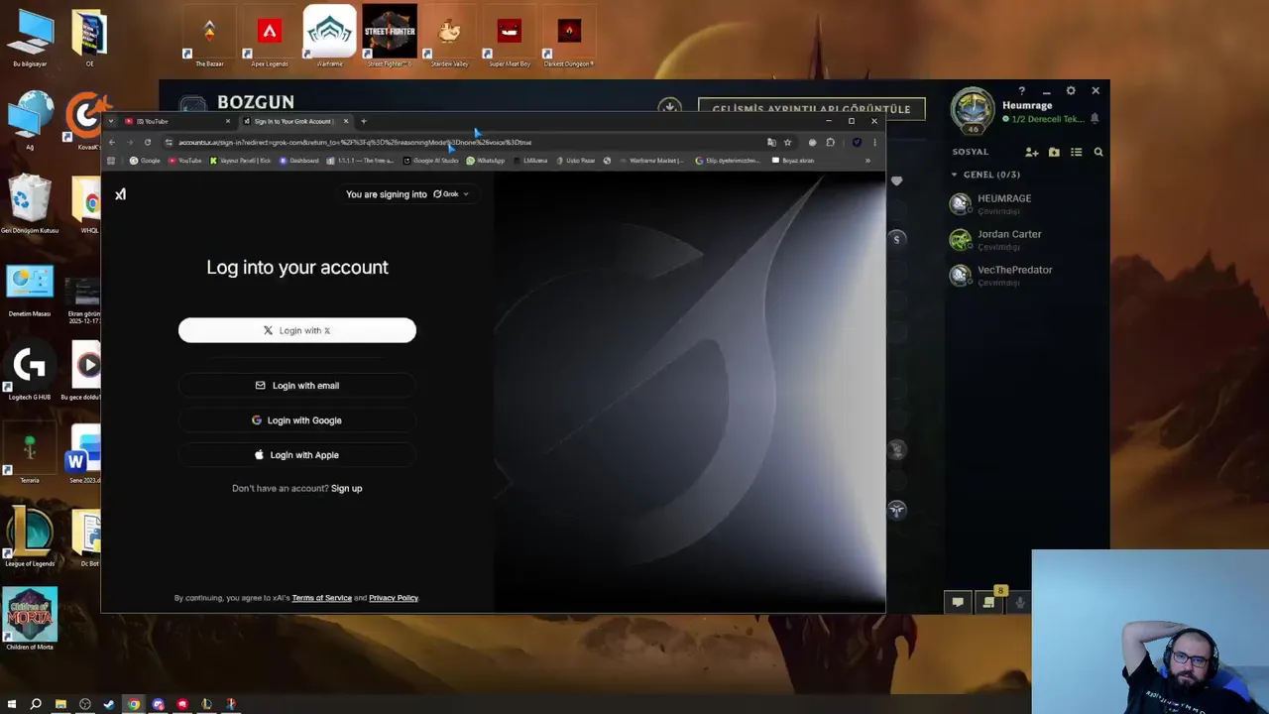This screenshot has width=1269, height=714.
Task: Close the Grok sign-in tab
Action: pyautogui.click(x=346, y=121)
